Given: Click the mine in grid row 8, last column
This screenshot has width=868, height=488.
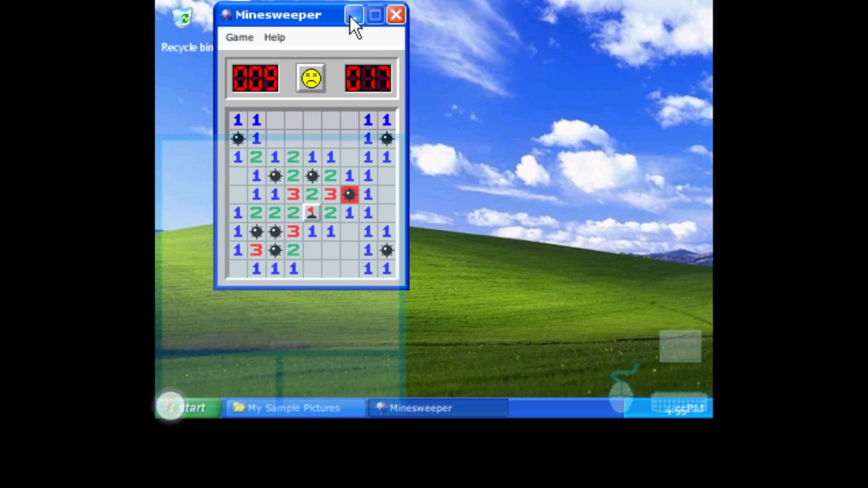Looking at the screenshot, I should [x=387, y=250].
